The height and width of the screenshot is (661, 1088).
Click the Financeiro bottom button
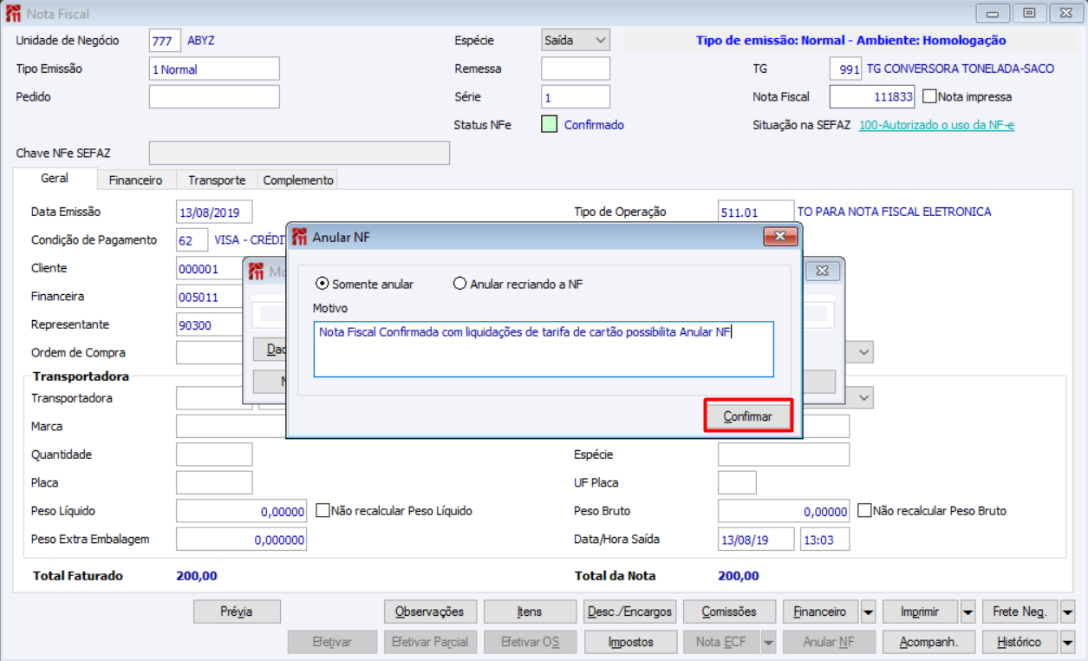click(x=820, y=612)
